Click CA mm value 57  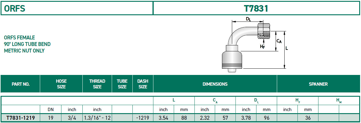[x=225, y=118]
